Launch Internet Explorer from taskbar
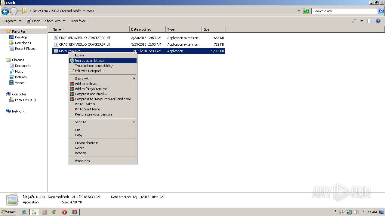 click(24, 212)
